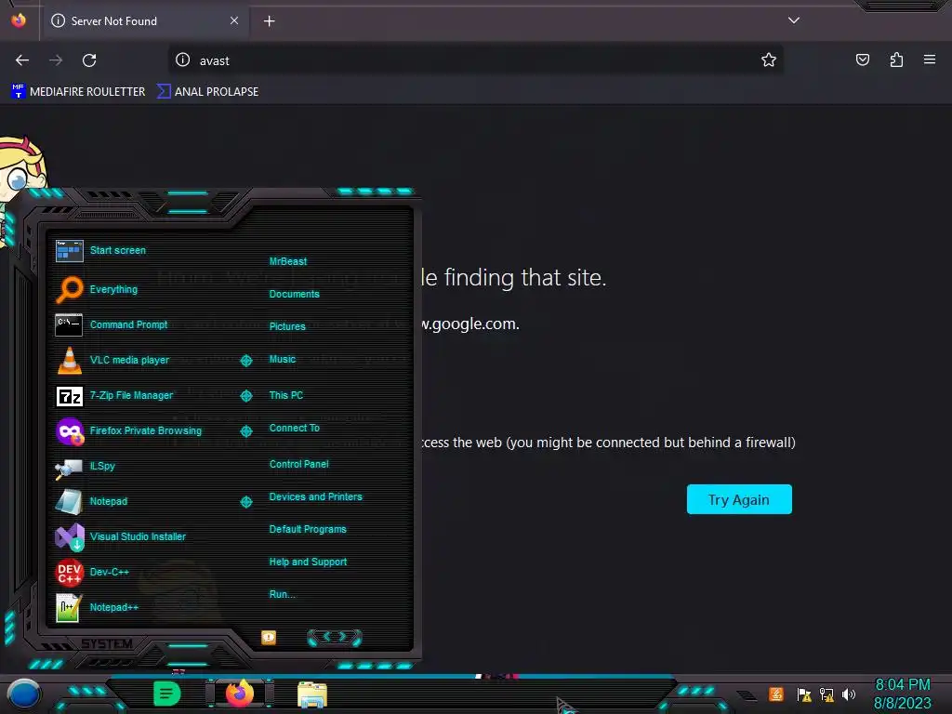This screenshot has height=714, width=952.
Task: Open the MEDIAFIRE ROULETTER bookmark
Action: coord(78,92)
